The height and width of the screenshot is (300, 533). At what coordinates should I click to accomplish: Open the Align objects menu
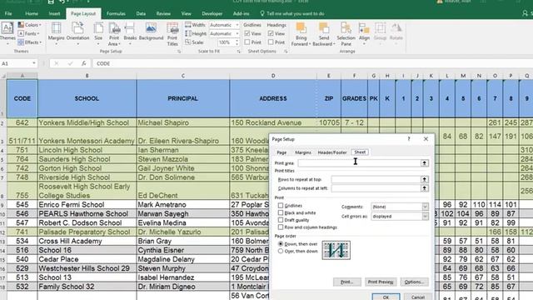tap(364, 33)
